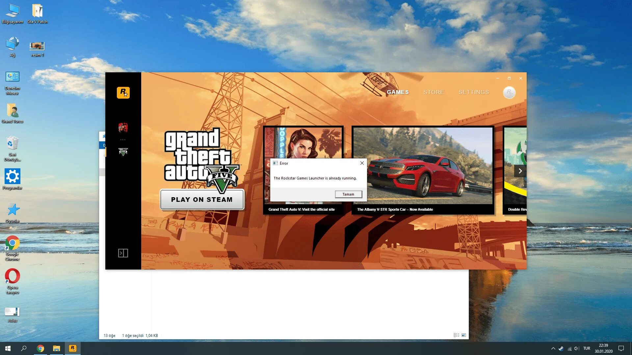Select the Gta V Patch folder icon
This screenshot has width=632, height=355.
(x=37, y=14)
